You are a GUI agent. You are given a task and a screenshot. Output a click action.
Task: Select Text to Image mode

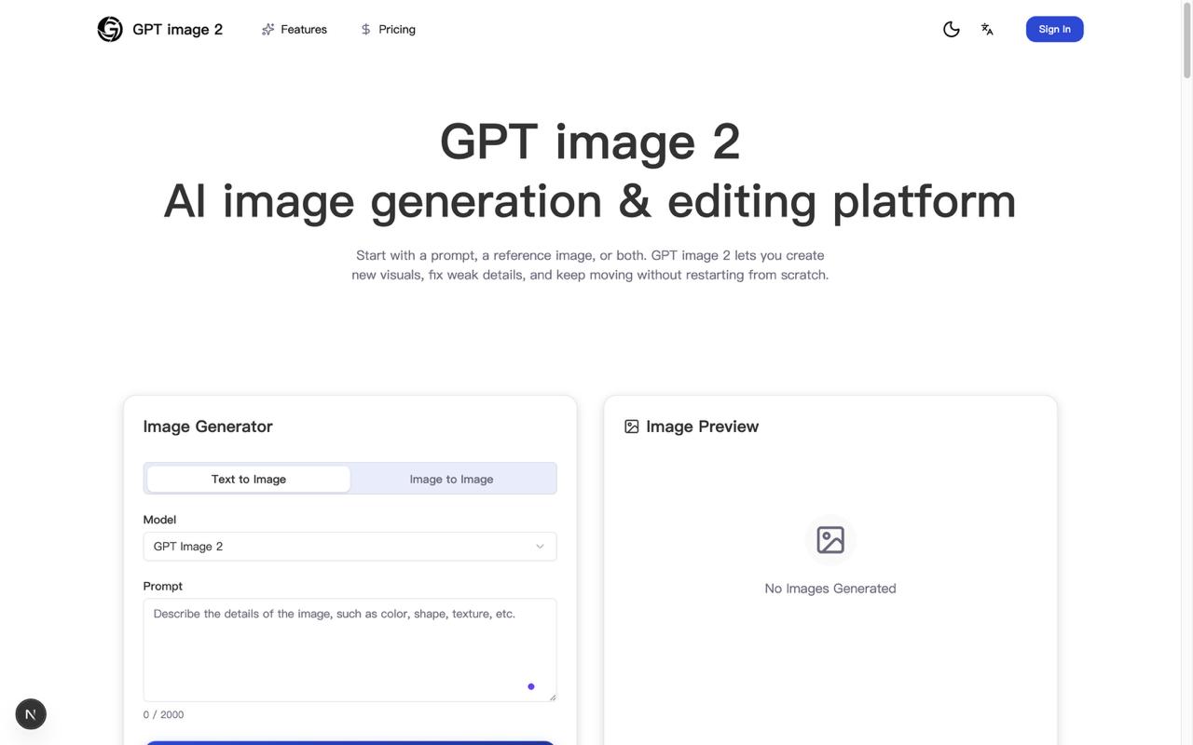click(248, 477)
